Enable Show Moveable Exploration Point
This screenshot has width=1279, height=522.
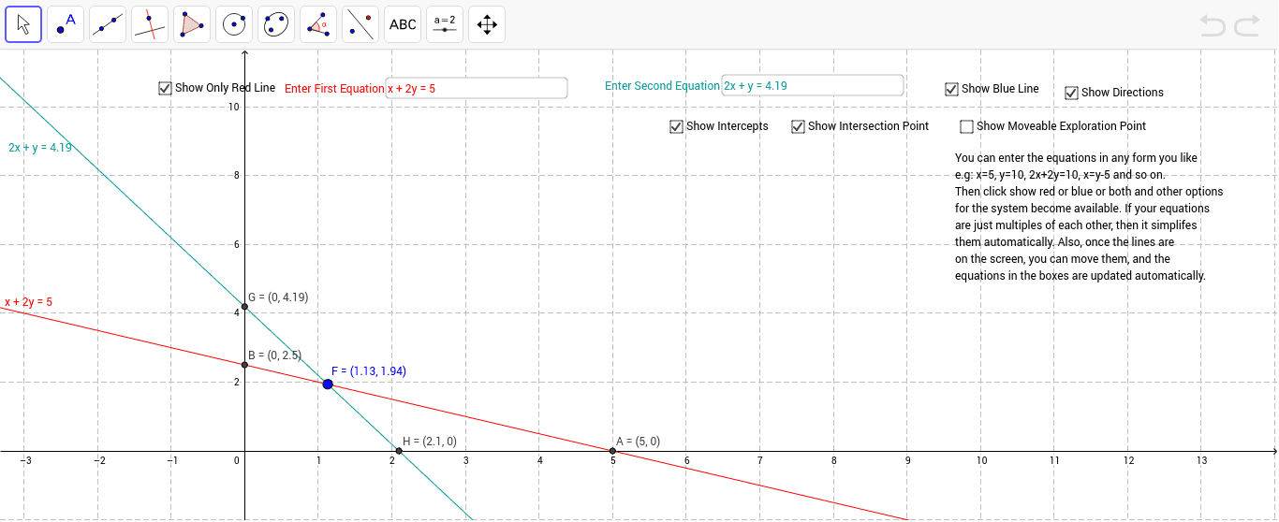pos(967,126)
